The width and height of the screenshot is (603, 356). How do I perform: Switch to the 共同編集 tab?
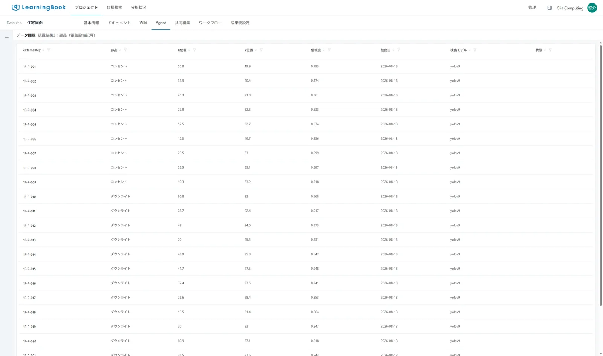pyautogui.click(x=182, y=23)
